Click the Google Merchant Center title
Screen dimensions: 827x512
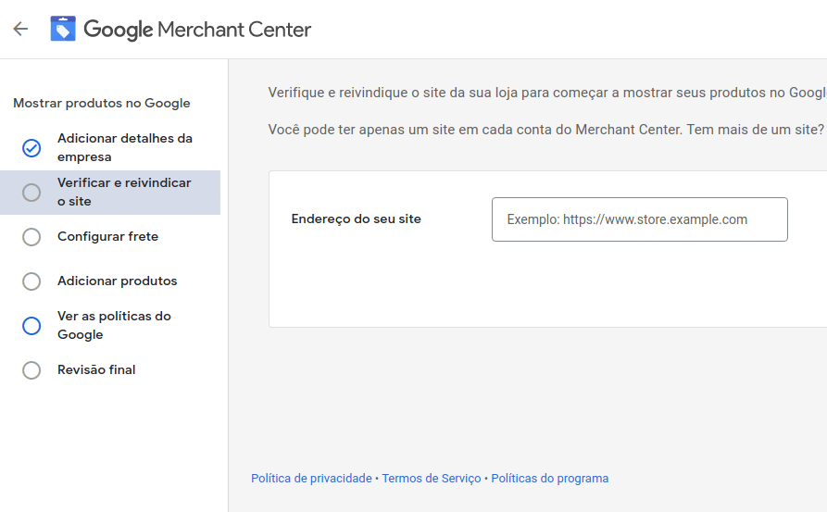(x=197, y=30)
